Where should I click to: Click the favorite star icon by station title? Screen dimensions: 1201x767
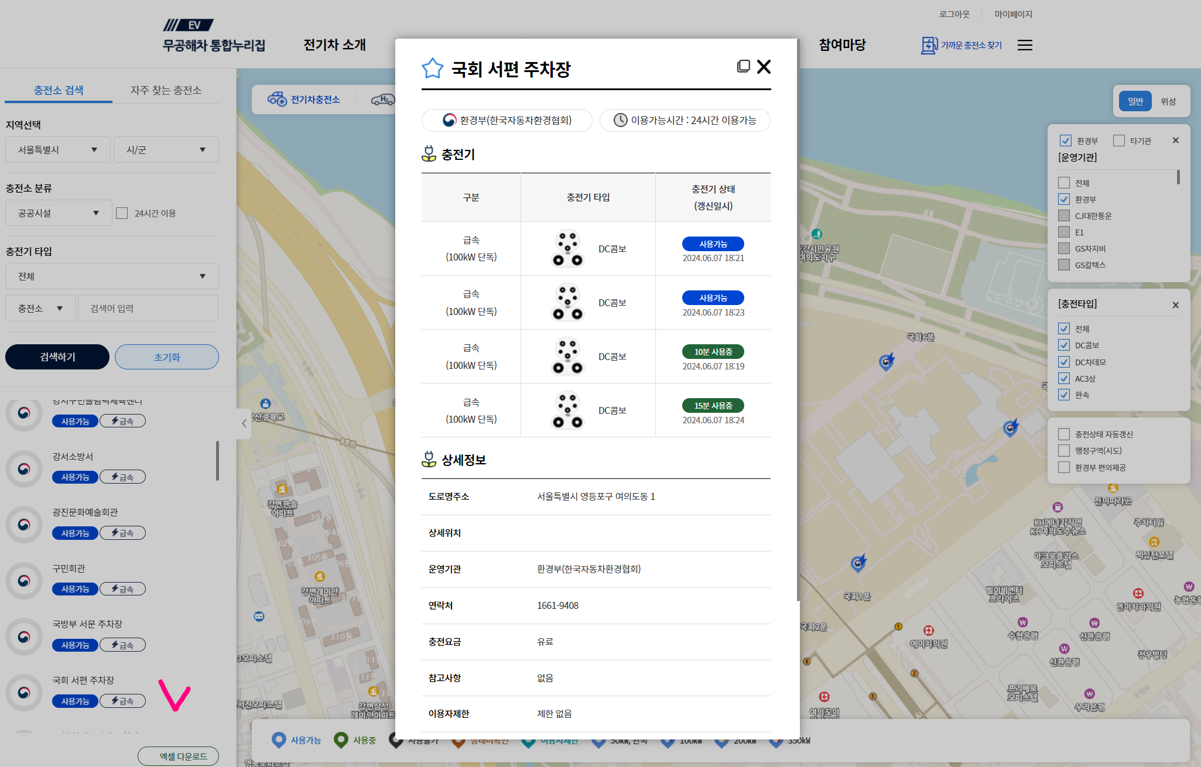coord(432,69)
